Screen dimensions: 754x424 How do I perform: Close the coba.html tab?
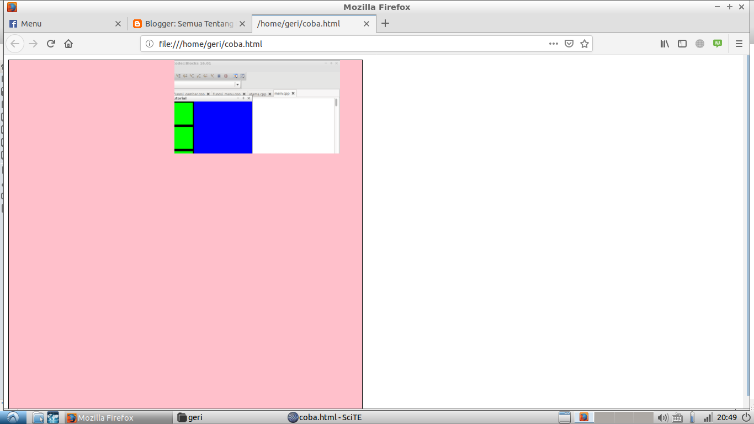[x=367, y=24]
